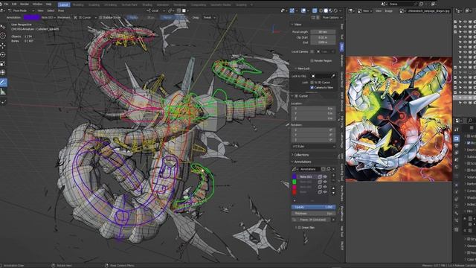Click the dragon reference image thumbnail
The image size is (476, 268).
[x=399, y=119]
